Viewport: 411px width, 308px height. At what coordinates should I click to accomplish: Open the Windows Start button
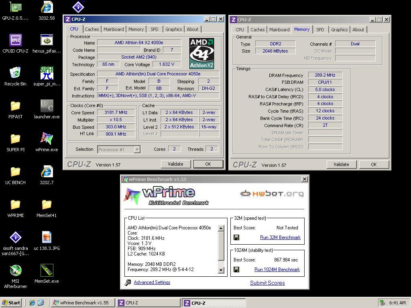11,303
